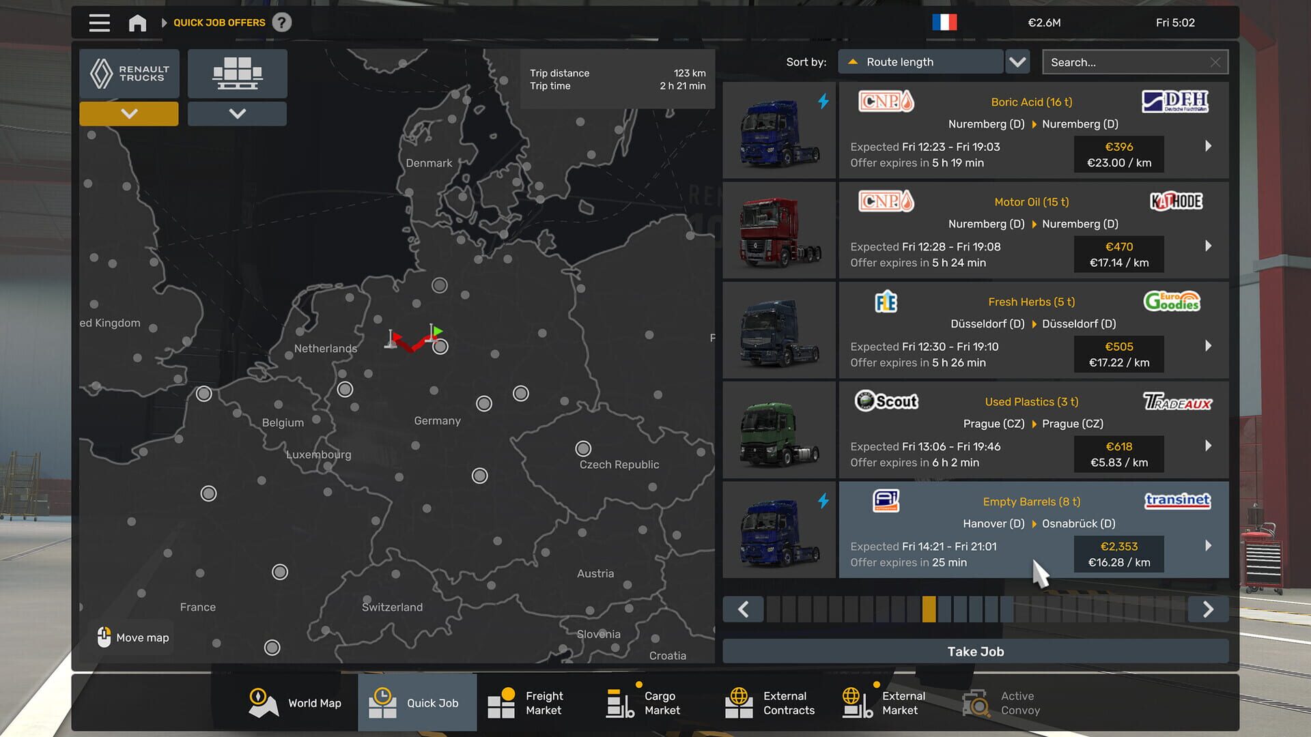
Task: Open details for the Empty Barrels offer
Action: (x=1209, y=546)
